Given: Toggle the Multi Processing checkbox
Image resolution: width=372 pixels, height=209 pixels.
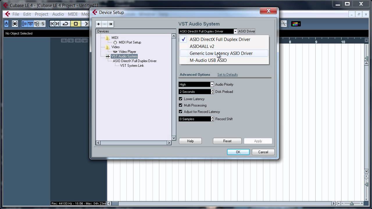Looking at the screenshot, I should tap(180, 105).
